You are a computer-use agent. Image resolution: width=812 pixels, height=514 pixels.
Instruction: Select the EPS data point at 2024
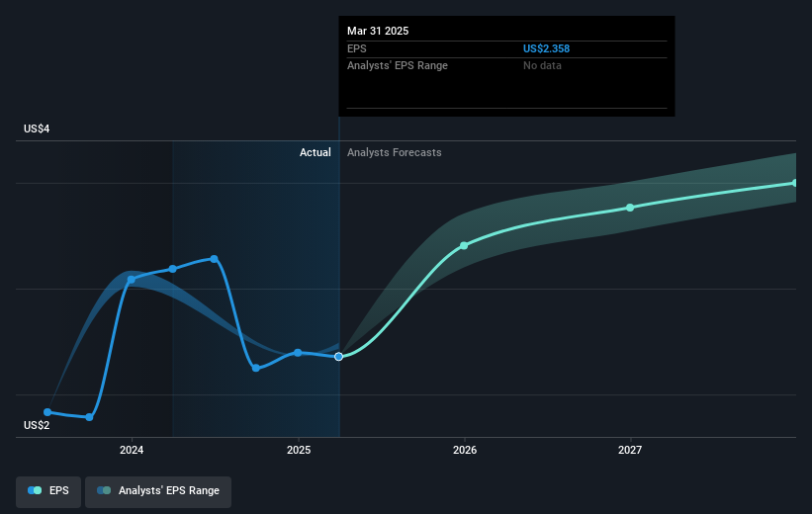tap(132, 280)
